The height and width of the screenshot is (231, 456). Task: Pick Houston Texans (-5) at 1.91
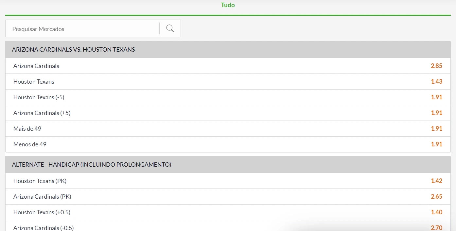click(436, 97)
